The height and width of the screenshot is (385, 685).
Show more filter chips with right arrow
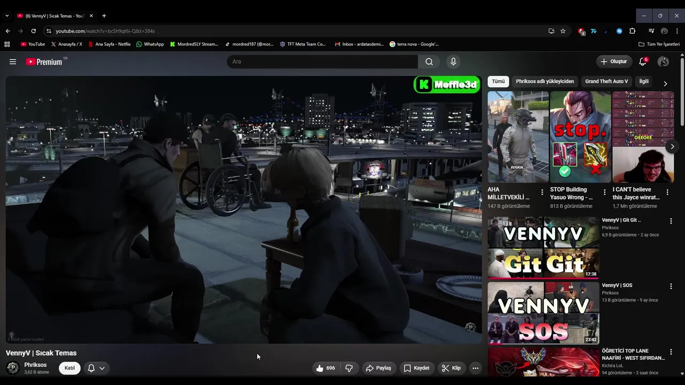point(665,83)
